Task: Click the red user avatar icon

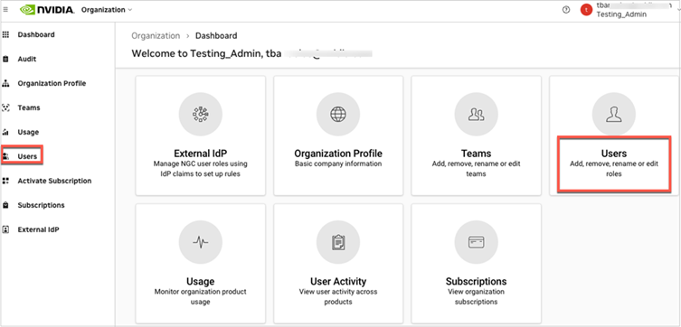Action: (586, 10)
